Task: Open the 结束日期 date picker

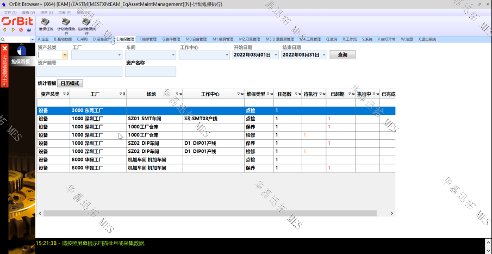Action: 325,55
